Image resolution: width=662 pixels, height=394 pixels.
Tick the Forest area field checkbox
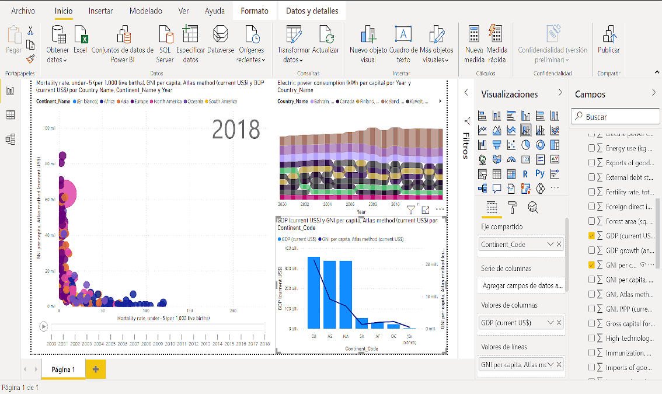tap(592, 221)
